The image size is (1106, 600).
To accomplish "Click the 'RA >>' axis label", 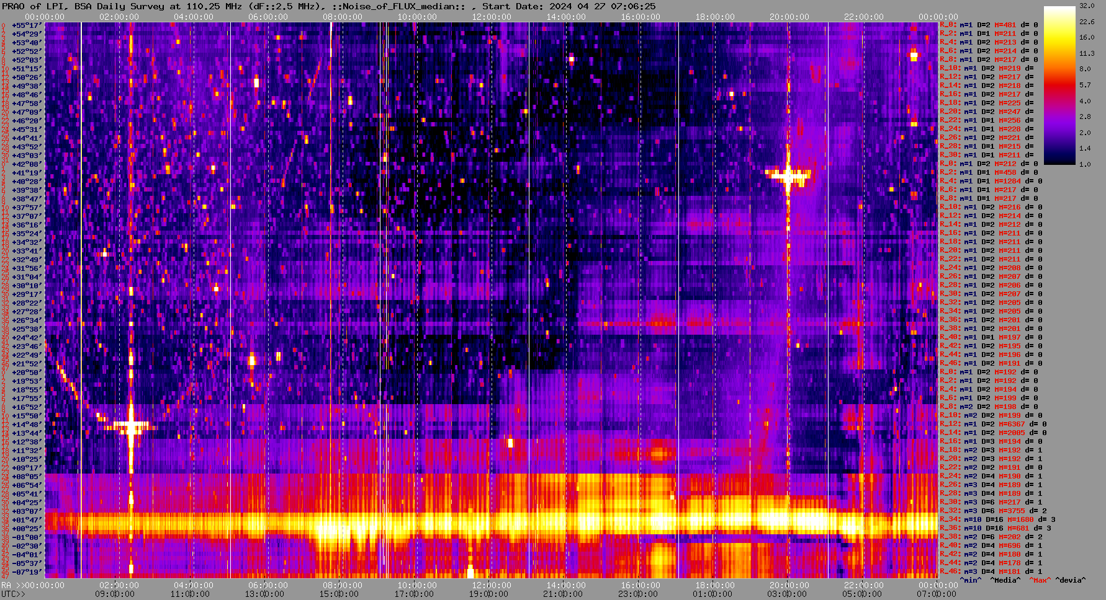I will click(x=12, y=585).
